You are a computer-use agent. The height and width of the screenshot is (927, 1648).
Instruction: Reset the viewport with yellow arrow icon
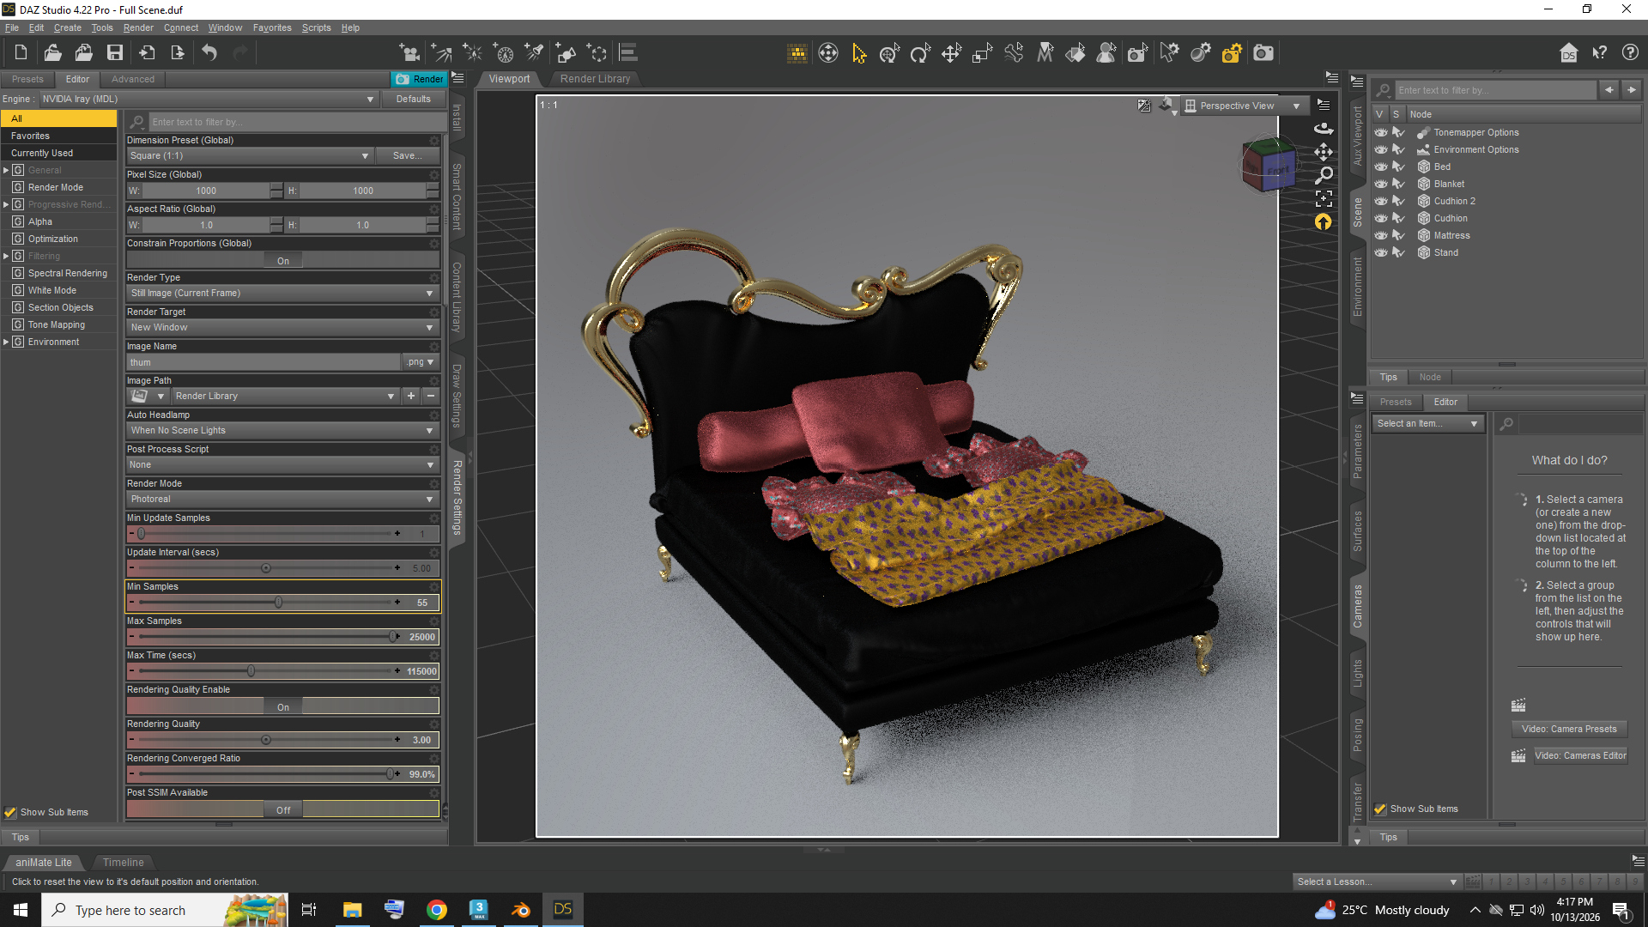1324,222
